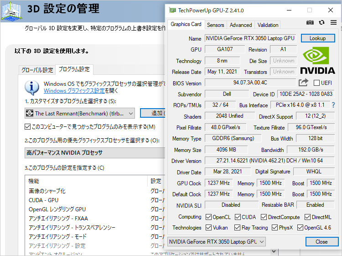
Task: Click the GA107 GPU value
Action: point(225,49)
